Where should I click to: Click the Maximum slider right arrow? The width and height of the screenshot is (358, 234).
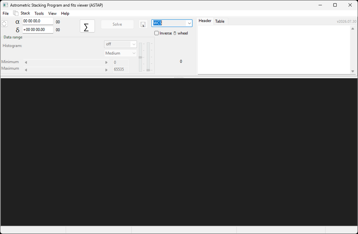click(106, 70)
